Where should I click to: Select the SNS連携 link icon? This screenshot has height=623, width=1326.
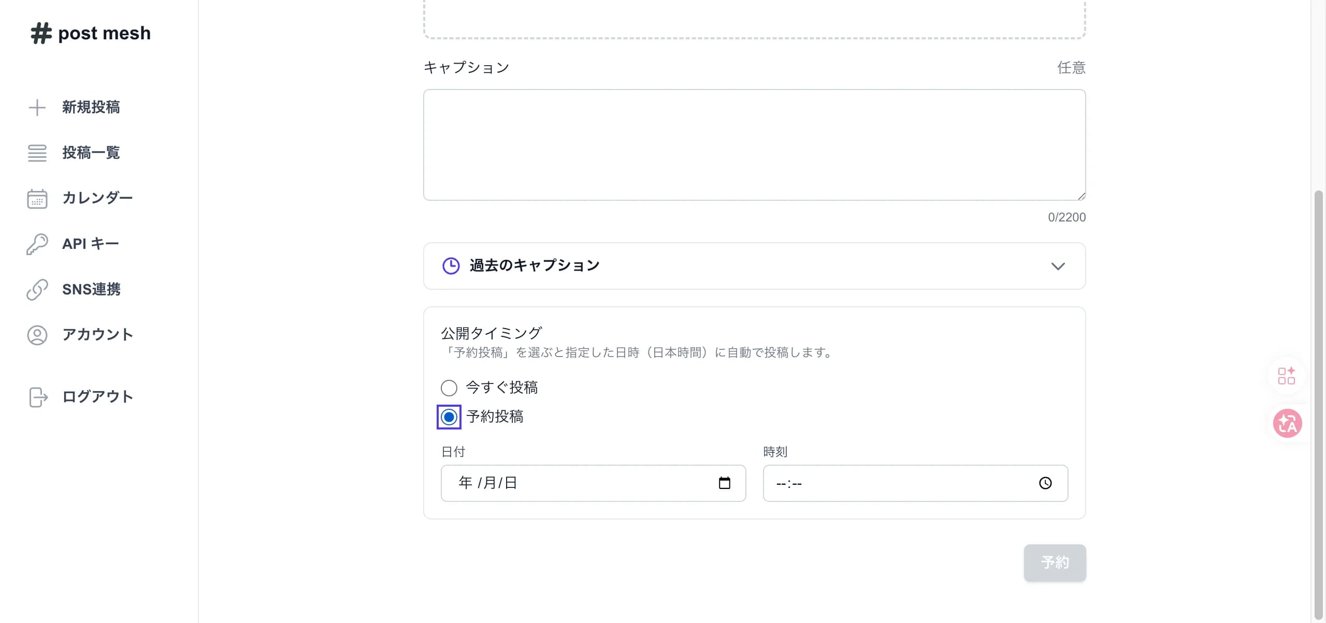pos(37,289)
